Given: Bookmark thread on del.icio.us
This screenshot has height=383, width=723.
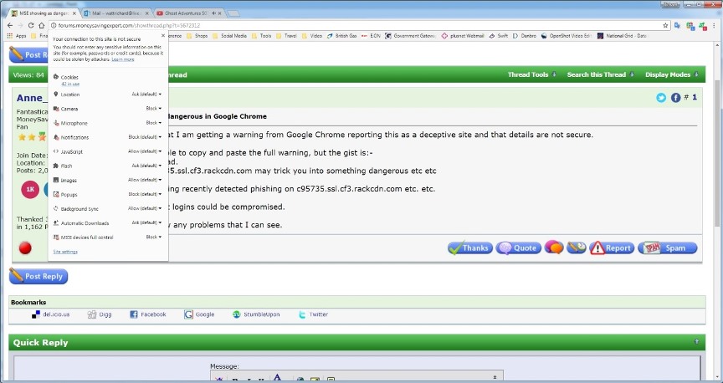Looking at the screenshot, I should (x=51, y=314).
